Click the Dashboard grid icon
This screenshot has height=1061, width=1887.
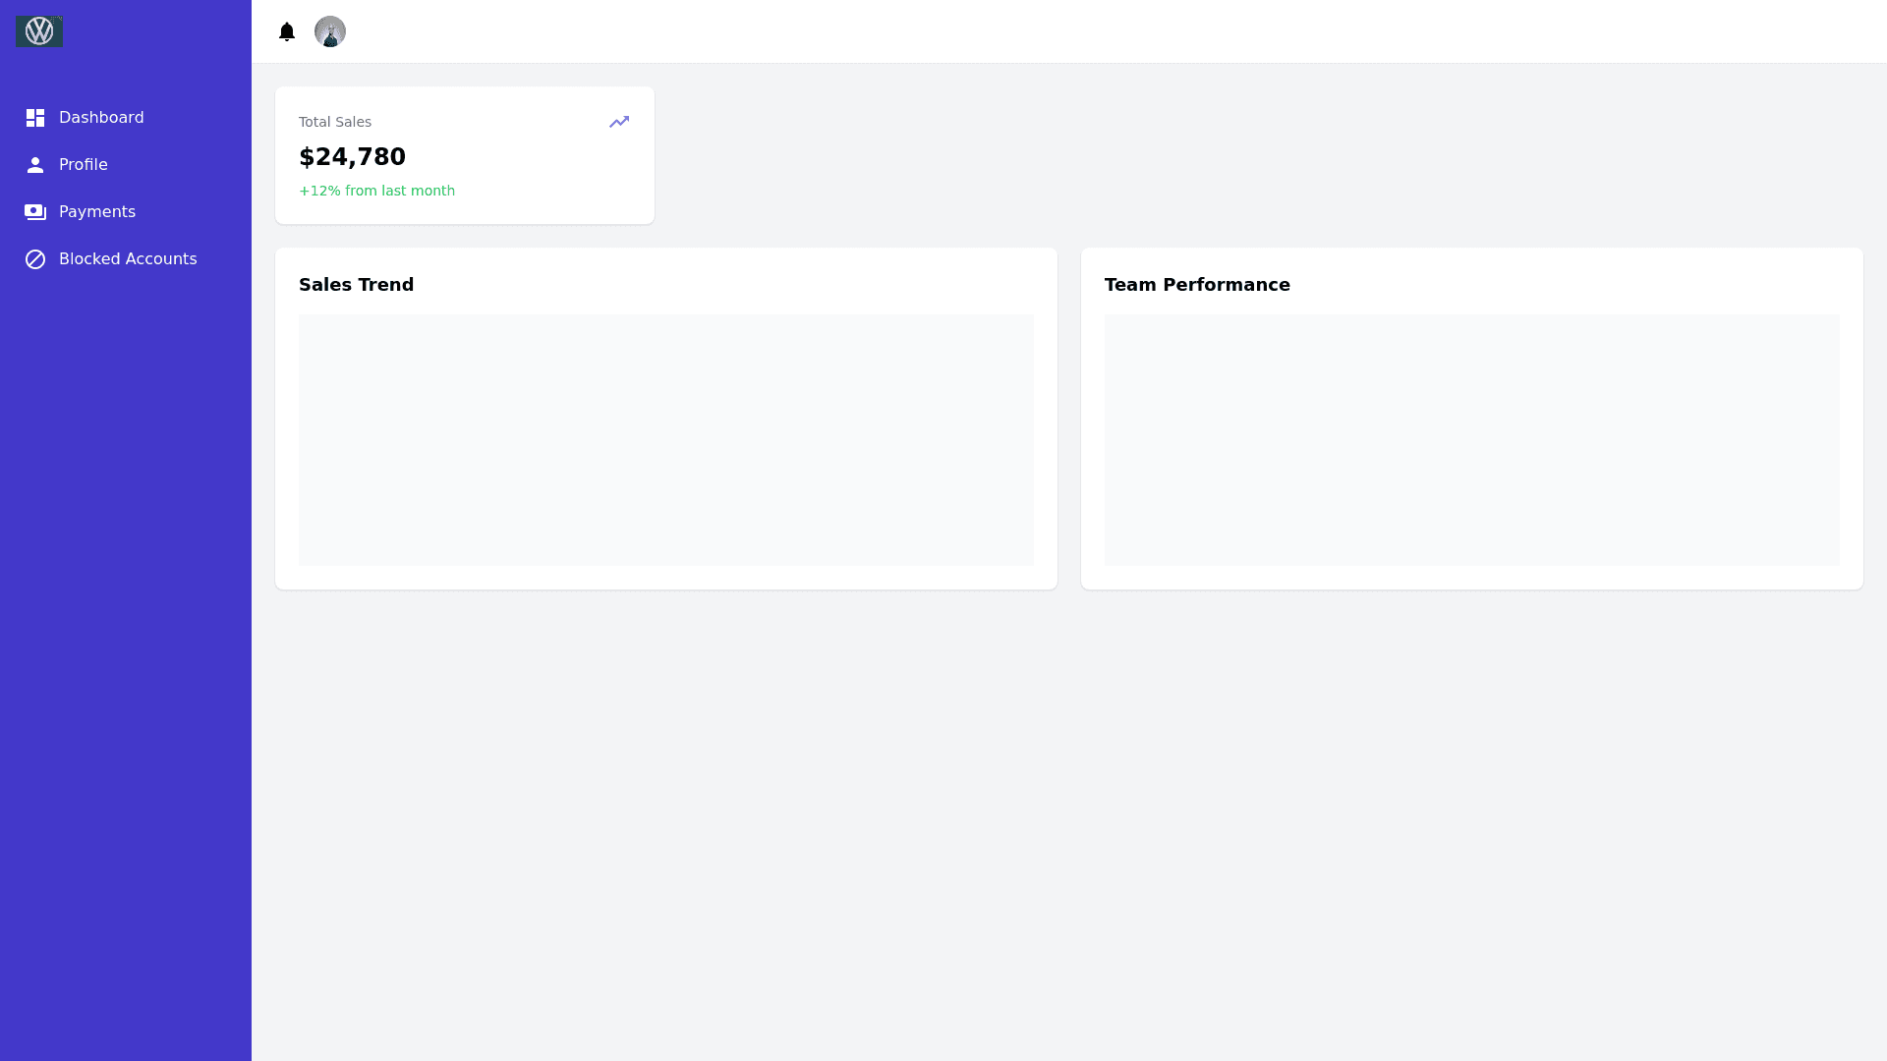tap(35, 118)
